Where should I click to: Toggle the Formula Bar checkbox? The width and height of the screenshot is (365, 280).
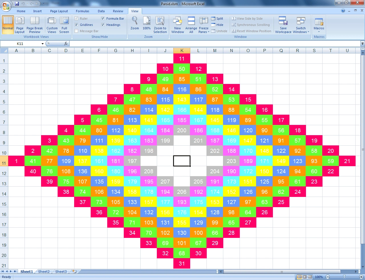point(103,18)
